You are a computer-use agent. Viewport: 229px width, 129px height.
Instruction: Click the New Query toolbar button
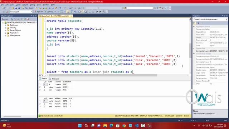(28, 8)
